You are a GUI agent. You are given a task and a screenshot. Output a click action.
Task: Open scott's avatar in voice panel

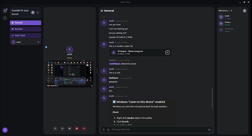(70, 50)
